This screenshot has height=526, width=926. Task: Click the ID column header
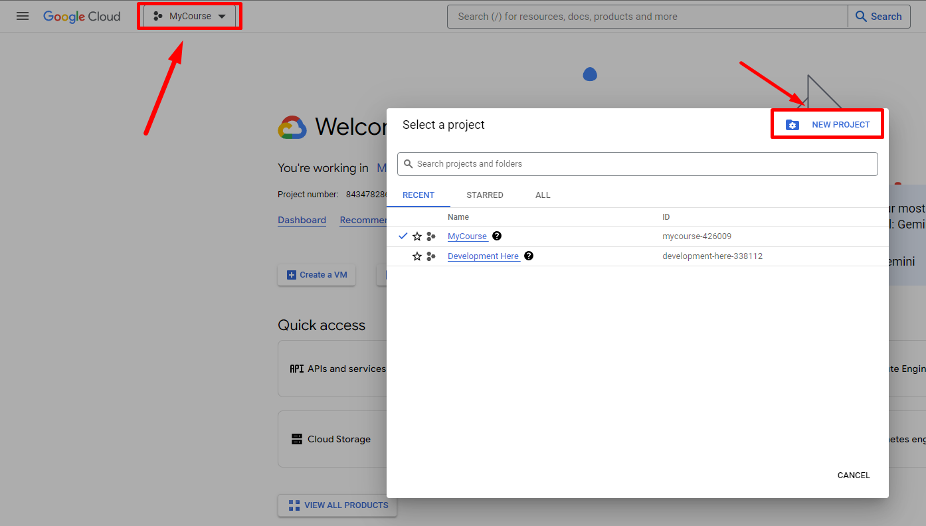click(x=666, y=217)
